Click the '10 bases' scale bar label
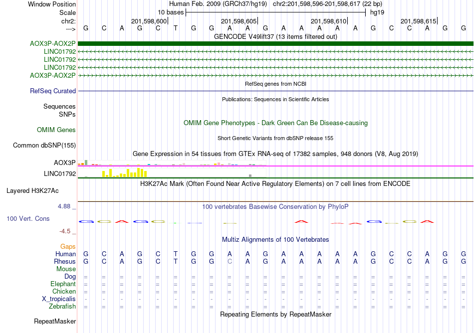474x333 pixels. (x=171, y=12)
